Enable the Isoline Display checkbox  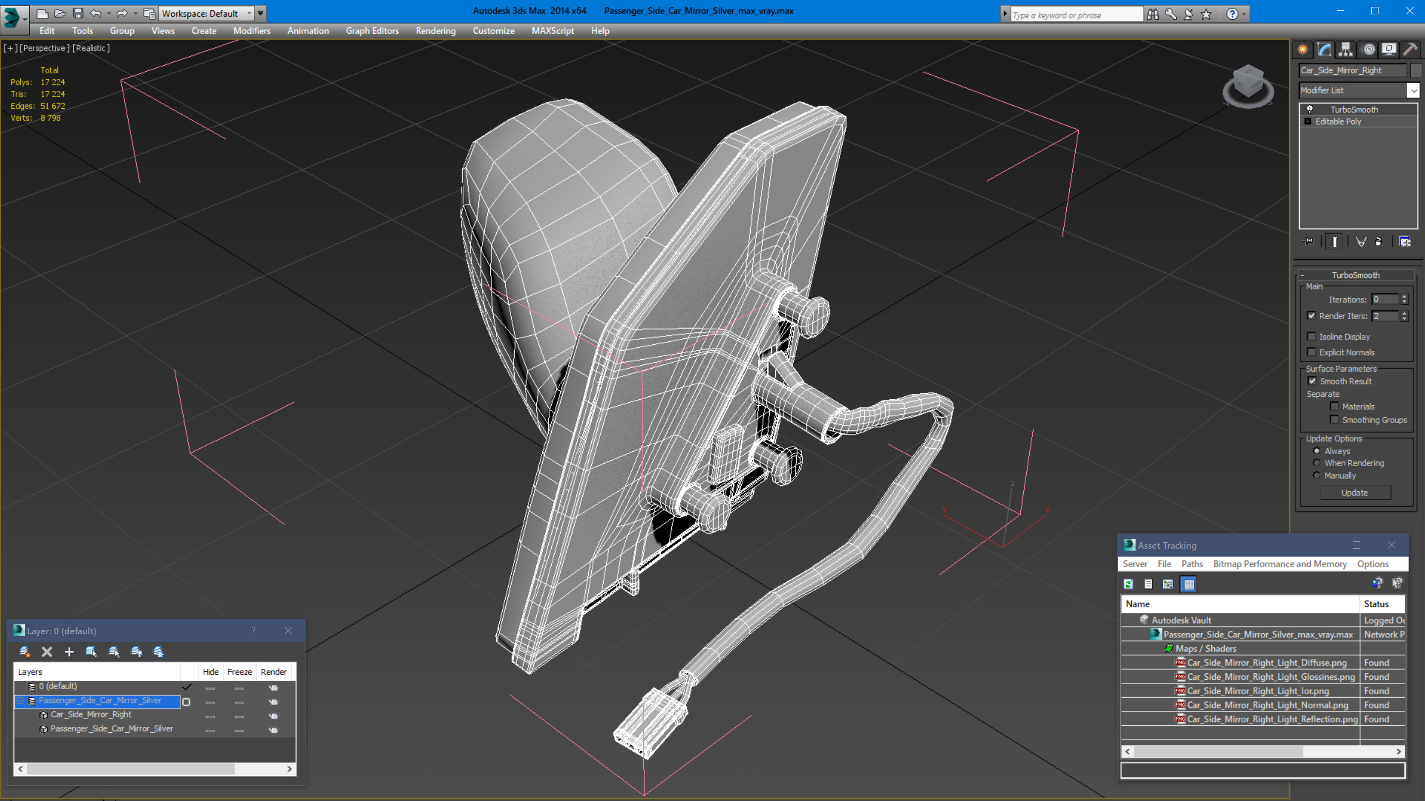pyautogui.click(x=1311, y=336)
